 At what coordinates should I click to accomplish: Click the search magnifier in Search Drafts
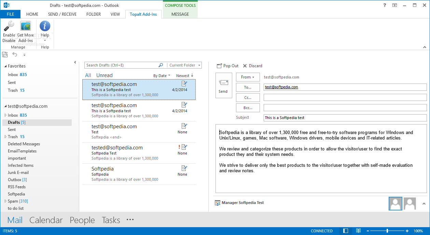pos(161,65)
